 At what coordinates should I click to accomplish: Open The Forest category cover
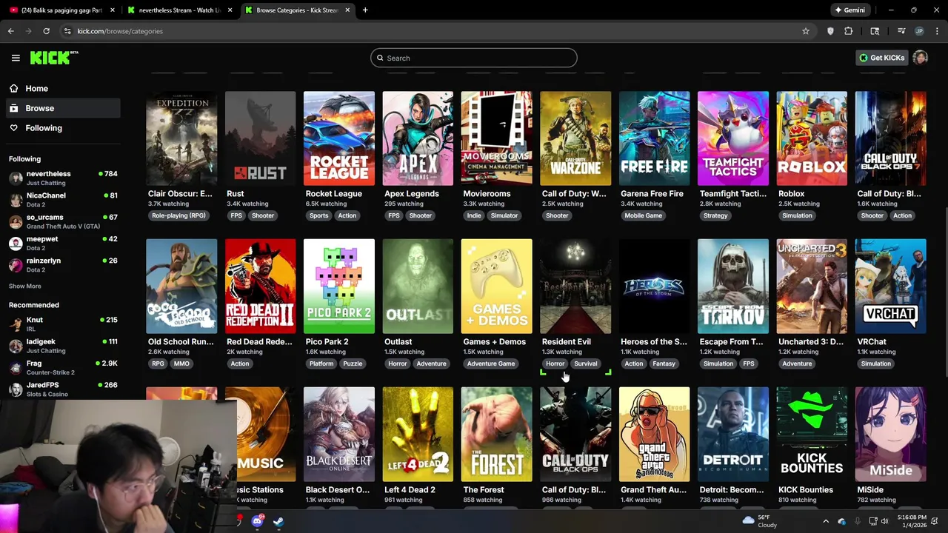tap(496, 435)
